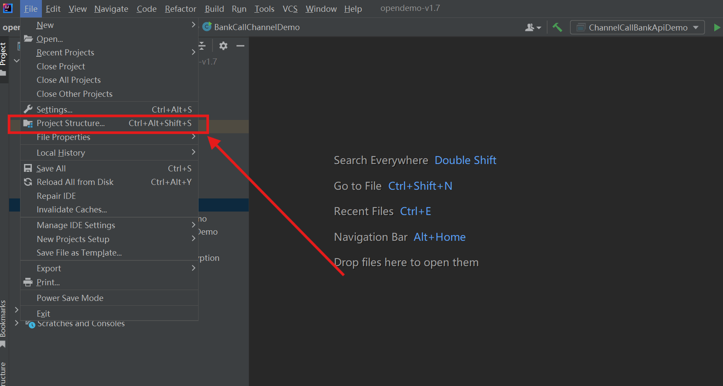
Task: Run the configuration with green play
Action: click(x=716, y=27)
